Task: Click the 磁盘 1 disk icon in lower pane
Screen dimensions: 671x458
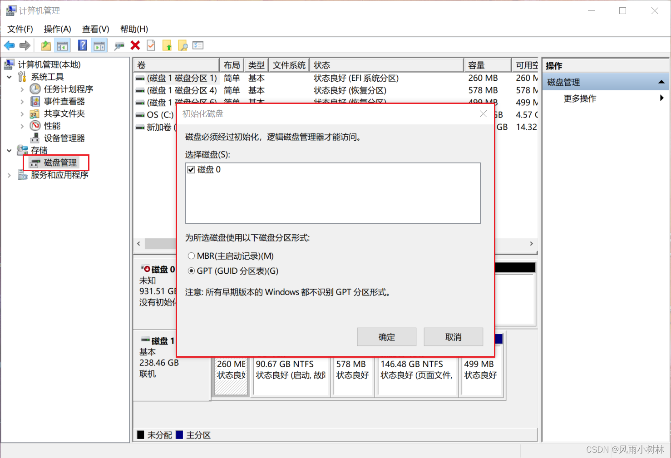Action: pyautogui.click(x=145, y=340)
